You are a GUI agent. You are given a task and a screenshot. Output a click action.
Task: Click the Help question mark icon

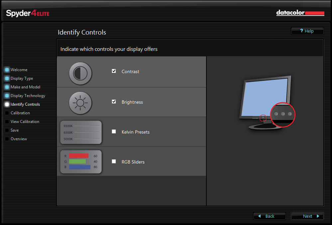[x=301, y=31]
